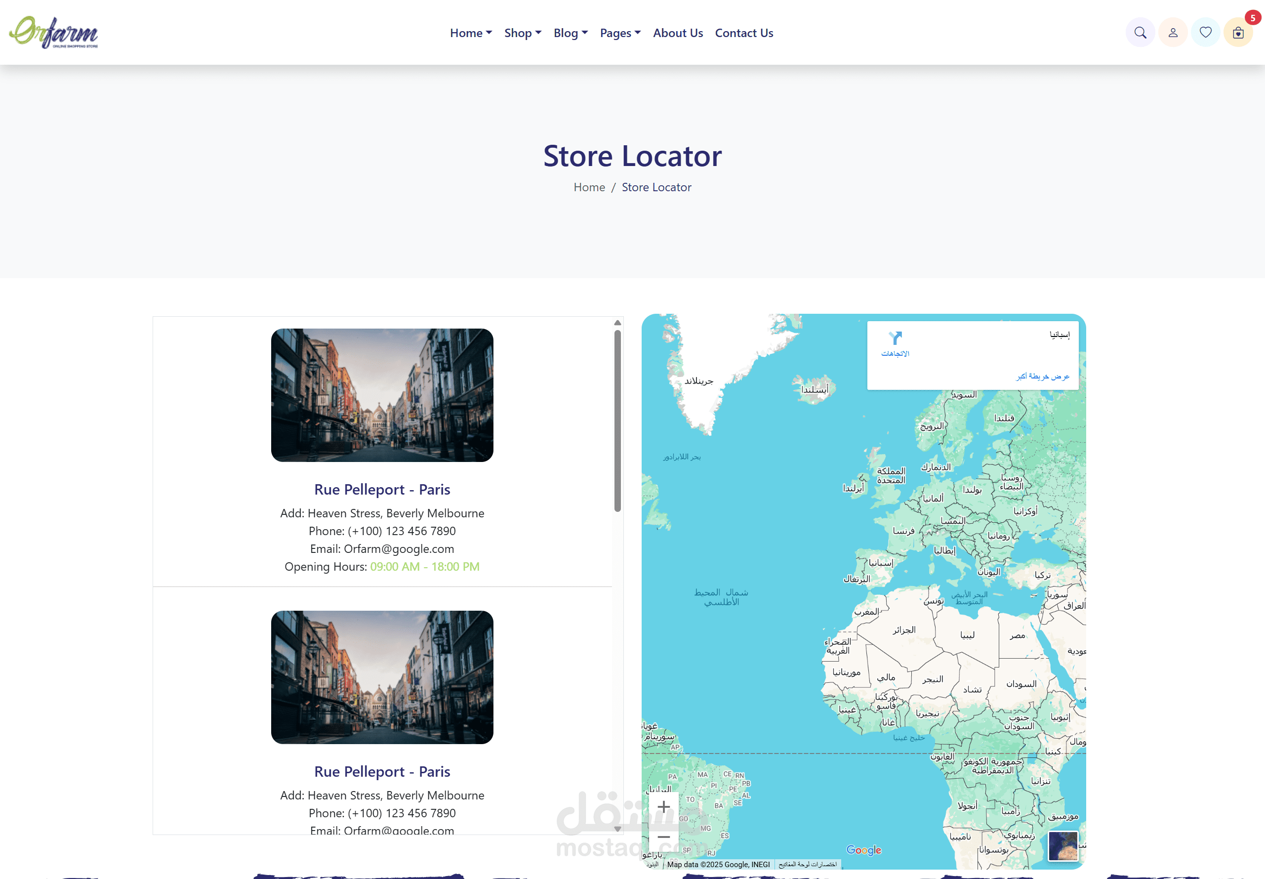Go to About Us page

coord(678,33)
